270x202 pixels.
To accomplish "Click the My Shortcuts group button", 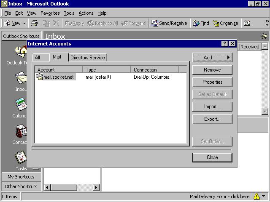I will tap(22, 177).
